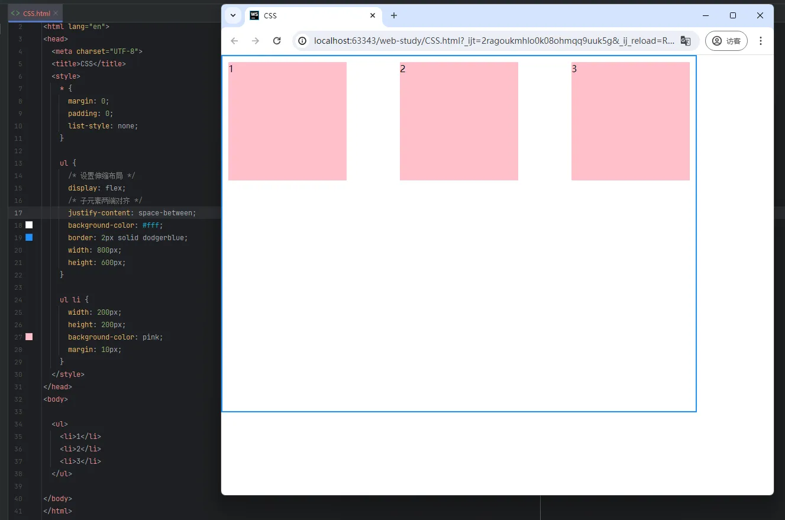The image size is (785, 520).
Task: Close the CSS.html editor tab
Action: 56,13
